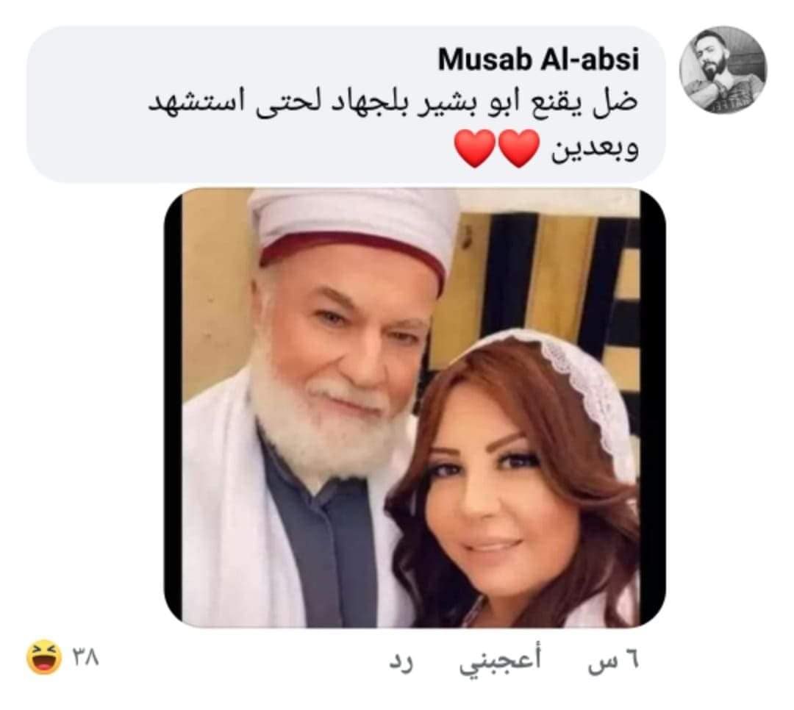Click the laughing Haha reaction emoji
This screenshot has height=710, width=794.
click(x=44, y=657)
